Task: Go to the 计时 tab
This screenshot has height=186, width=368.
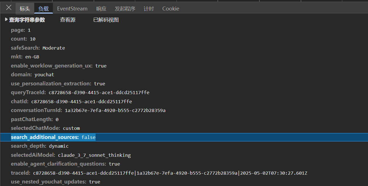Action: [x=149, y=9]
